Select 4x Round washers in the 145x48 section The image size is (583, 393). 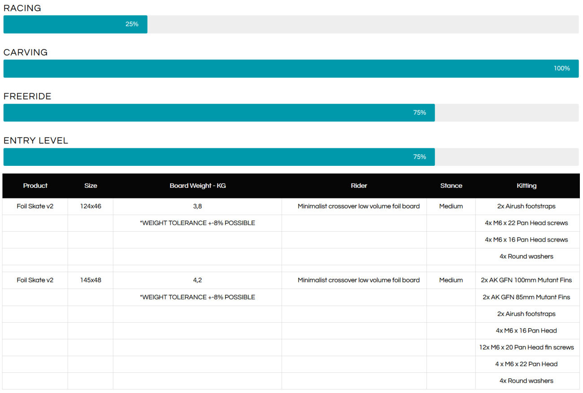pos(526,381)
